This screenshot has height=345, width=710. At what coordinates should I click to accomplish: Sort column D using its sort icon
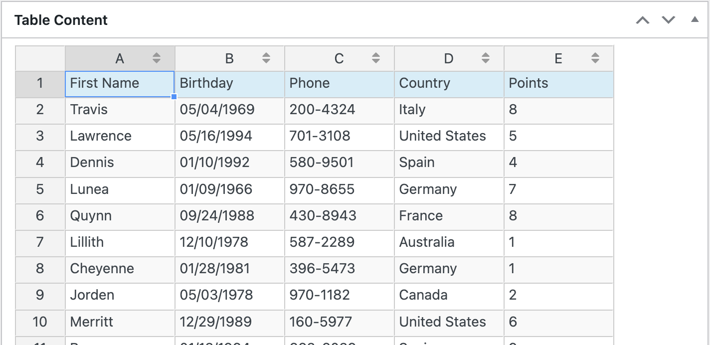click(485, 58)
